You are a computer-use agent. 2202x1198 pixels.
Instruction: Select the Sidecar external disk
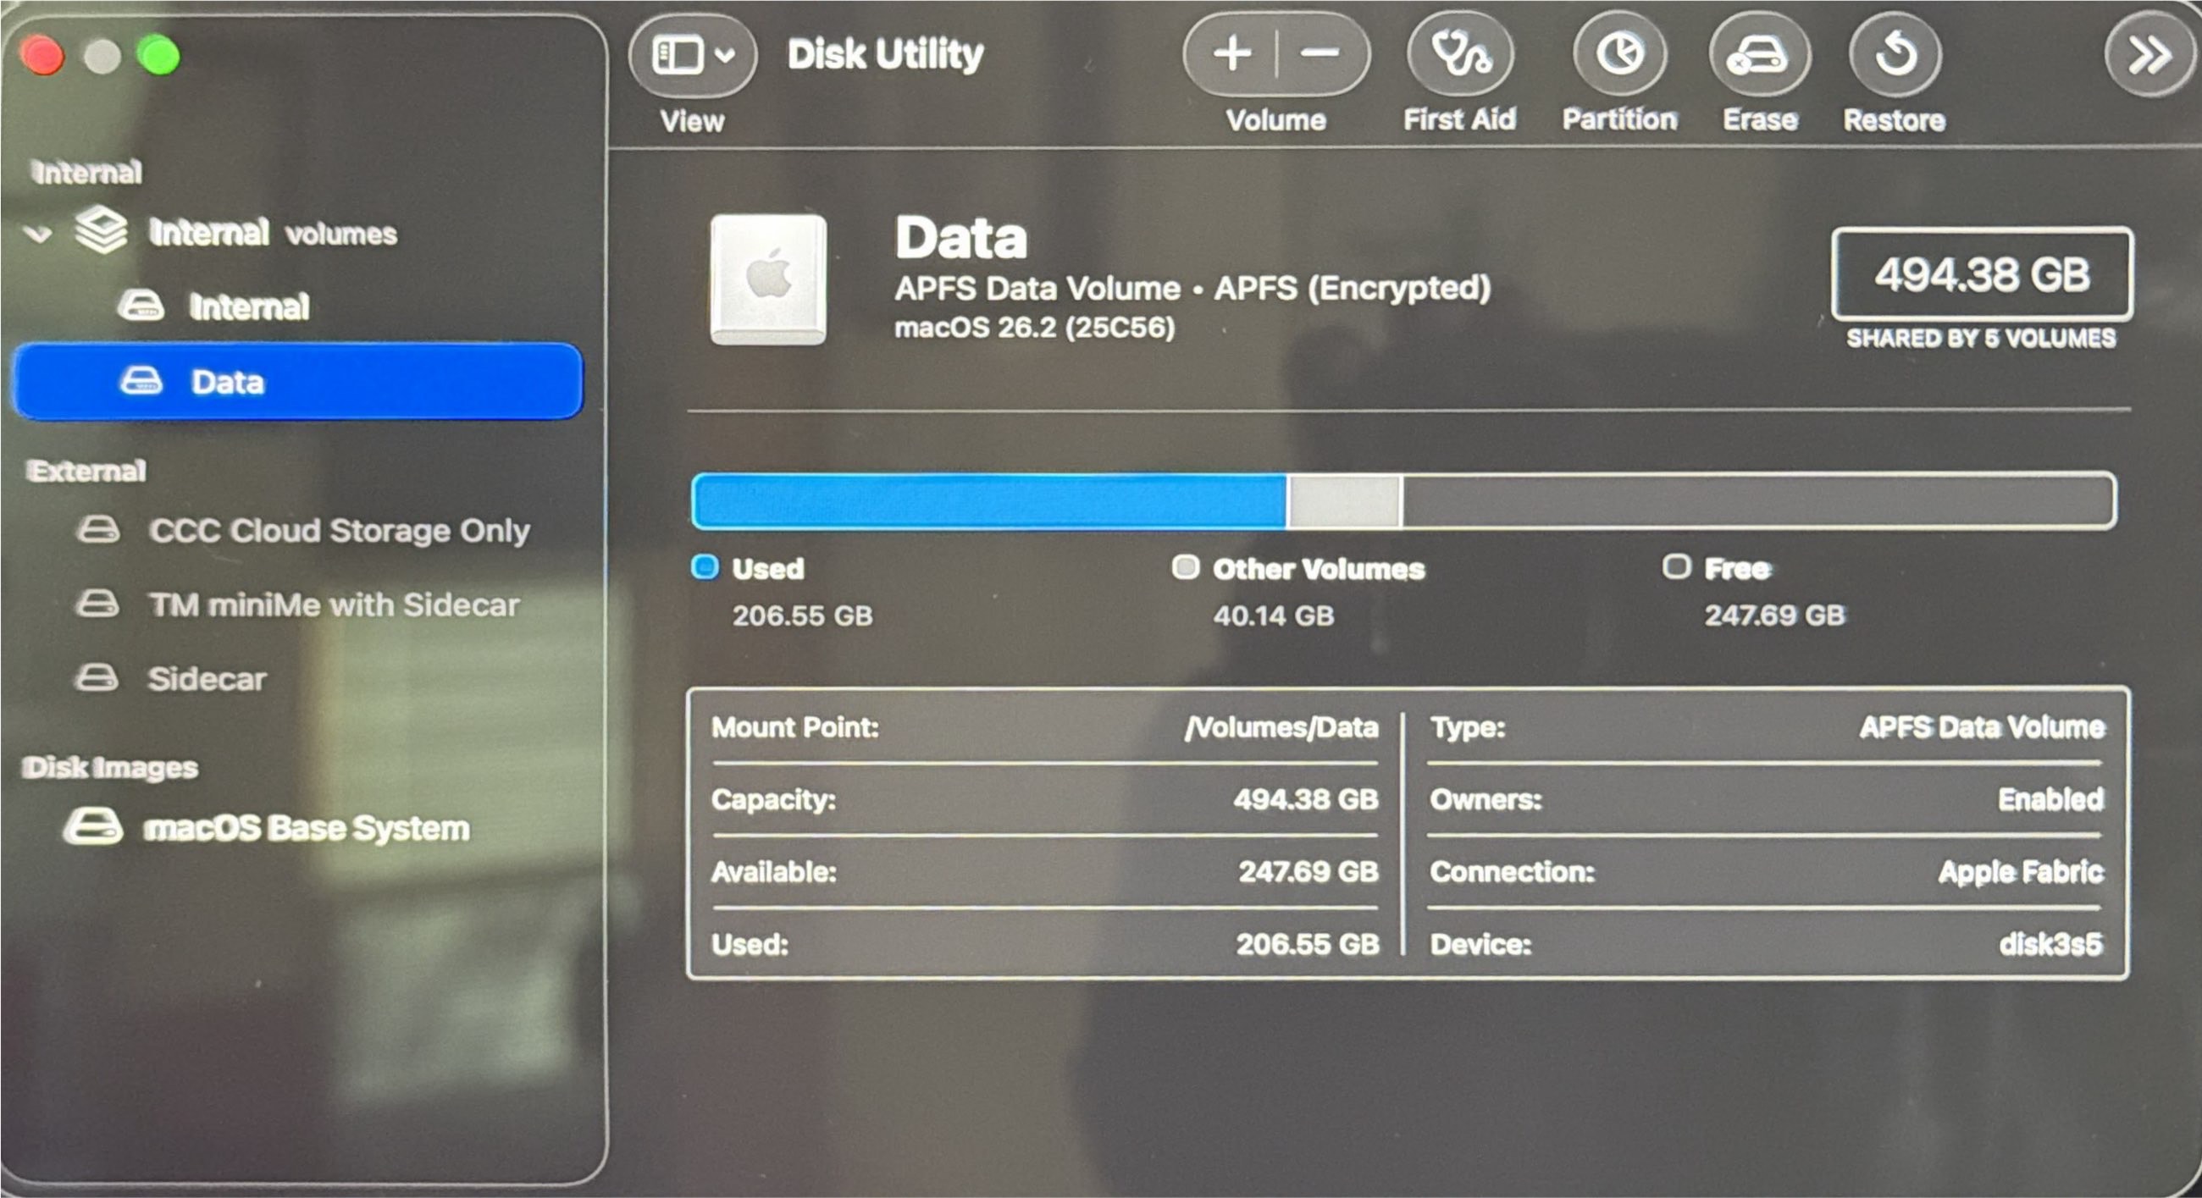(x=207, y=678)
